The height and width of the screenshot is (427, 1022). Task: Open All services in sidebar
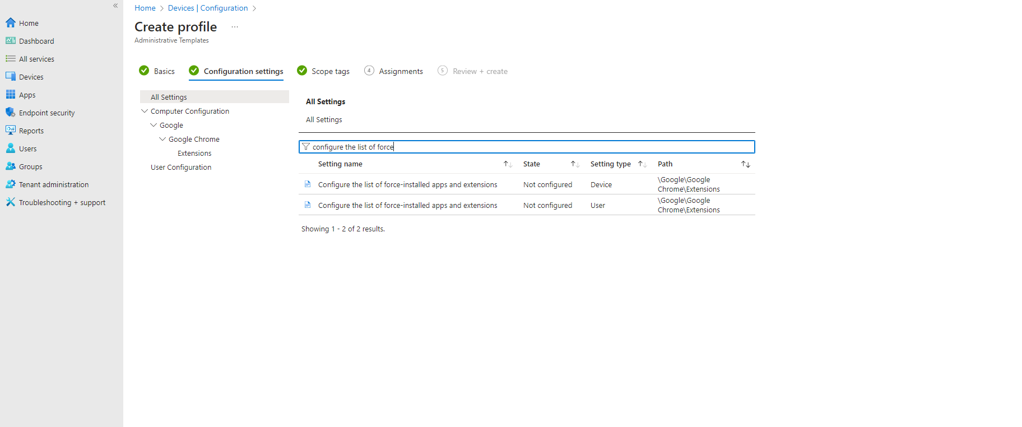click(x=36, y=59)
